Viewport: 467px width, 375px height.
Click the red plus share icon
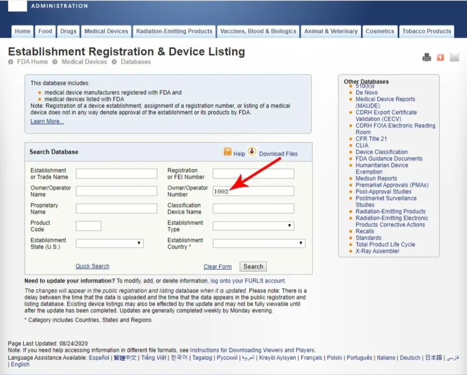pyautogui.click(x=440, y=57)
